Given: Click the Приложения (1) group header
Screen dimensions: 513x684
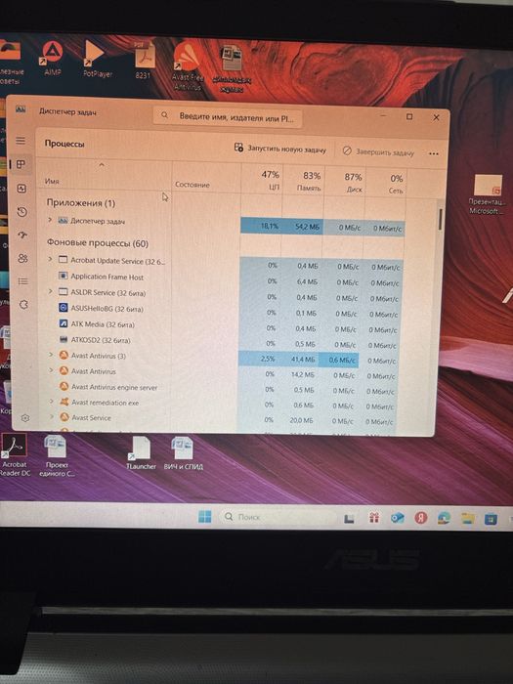Looking at the screenshot, I should coord(81,203).
